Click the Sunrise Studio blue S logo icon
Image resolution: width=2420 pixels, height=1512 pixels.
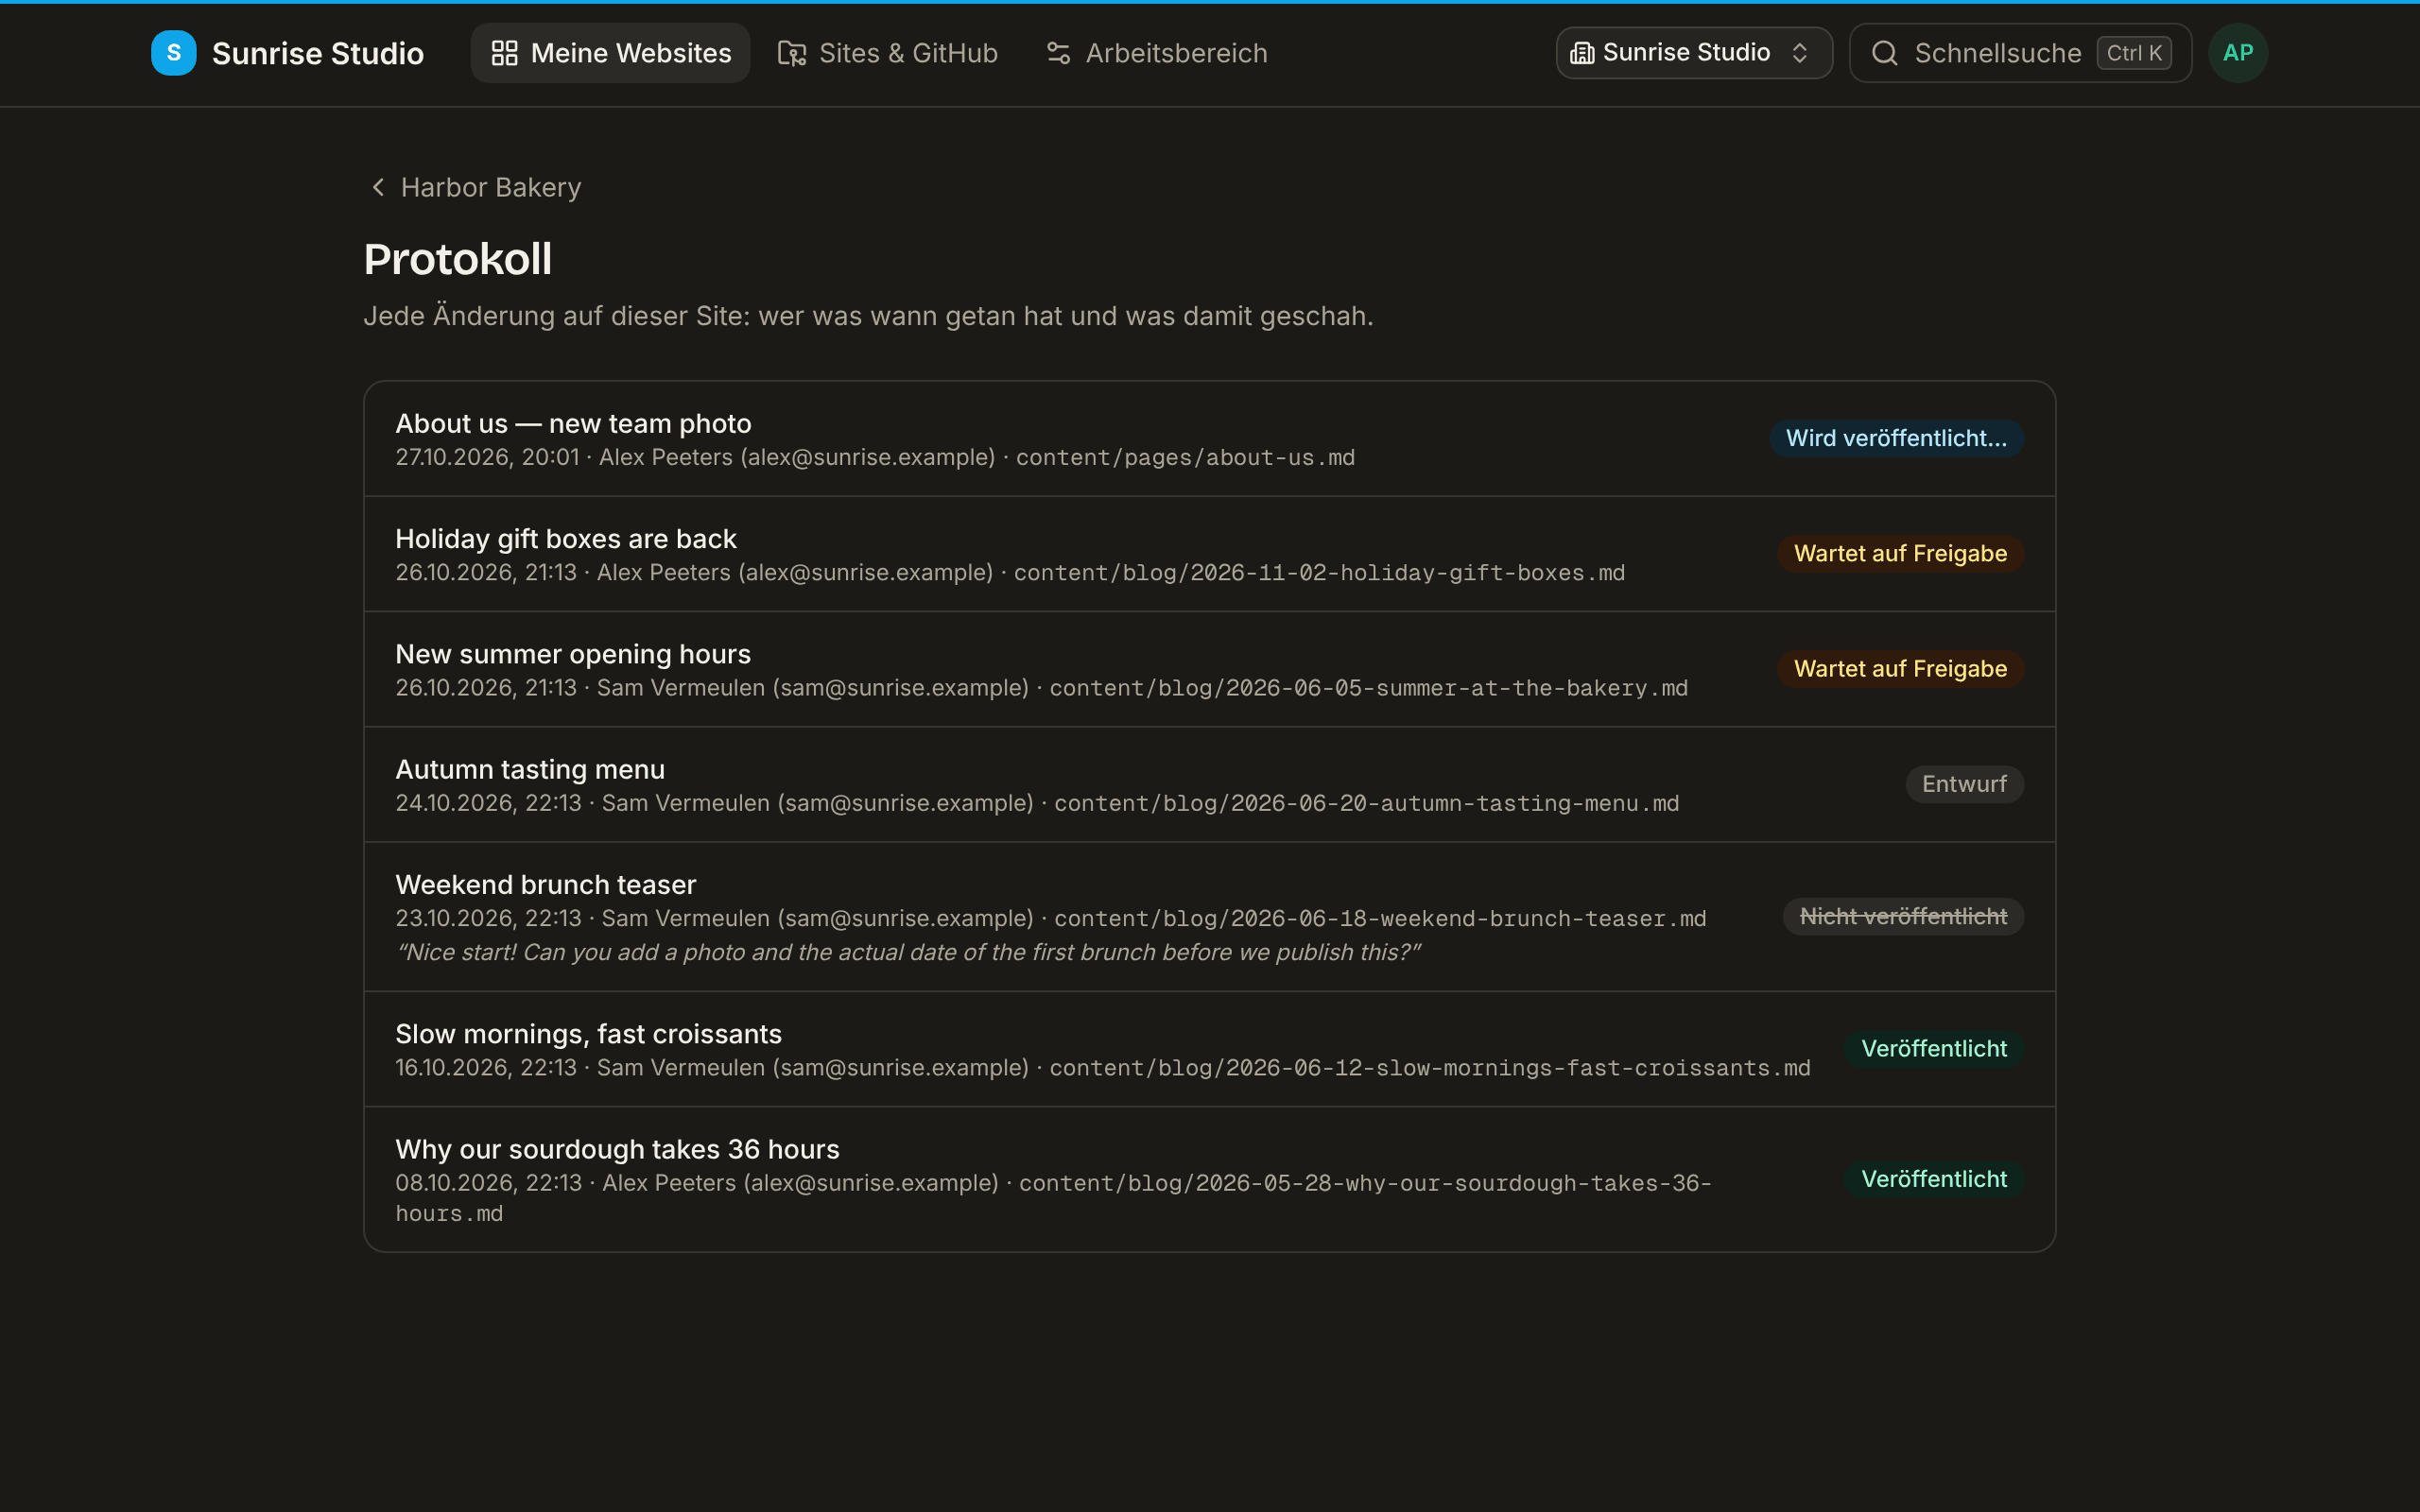click(x=173, y=53)
